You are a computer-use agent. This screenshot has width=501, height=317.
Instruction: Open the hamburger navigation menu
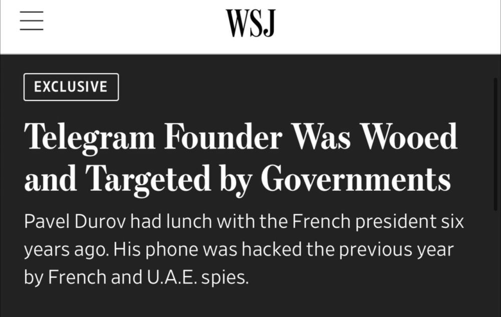pyautogui.click(x=32, y=23)
